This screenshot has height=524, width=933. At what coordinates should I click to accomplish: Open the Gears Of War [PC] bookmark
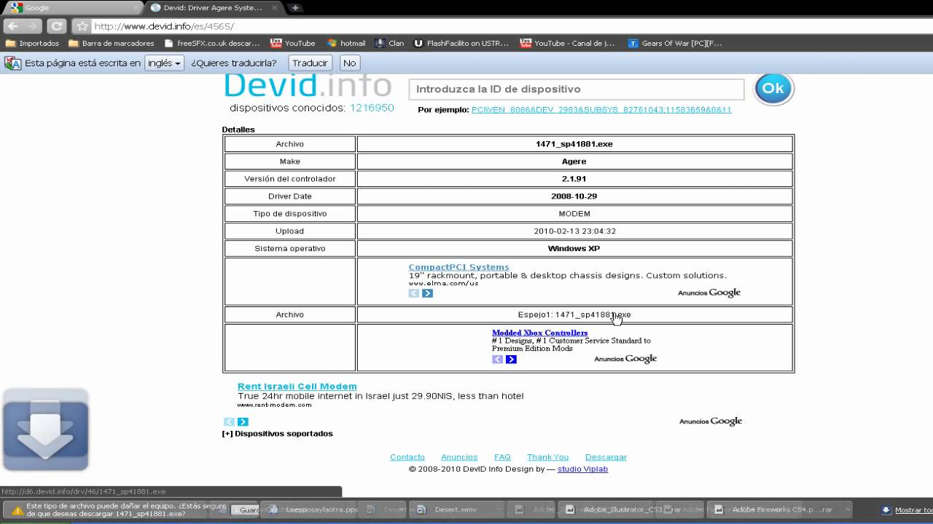pos(675,43)
